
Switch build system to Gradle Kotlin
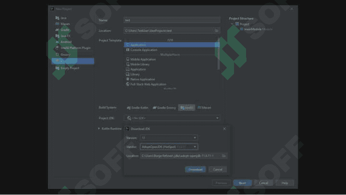(137, 108)
